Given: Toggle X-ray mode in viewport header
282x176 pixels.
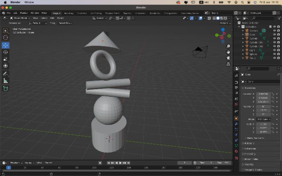Looking at the screenshot, I should tap(209, 18).
